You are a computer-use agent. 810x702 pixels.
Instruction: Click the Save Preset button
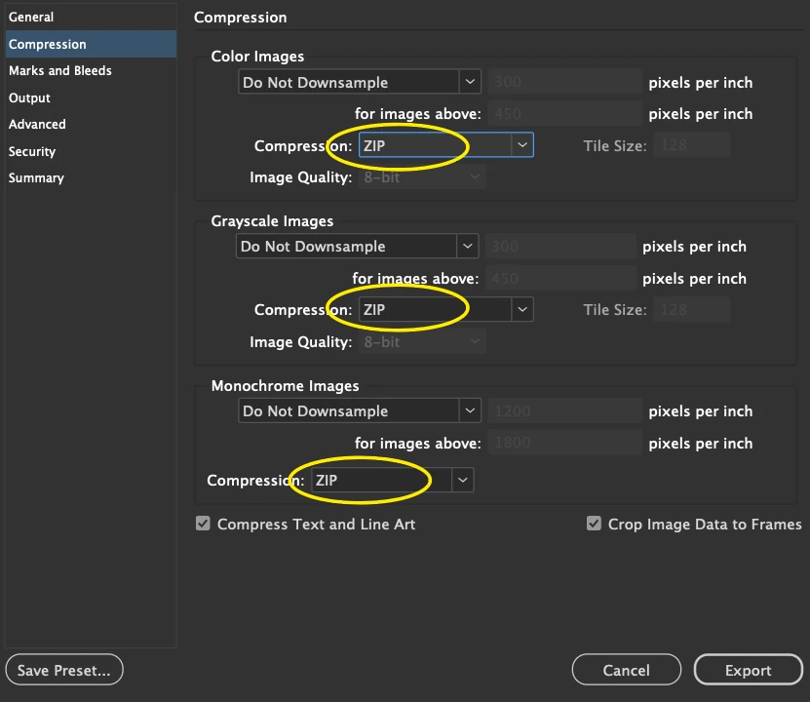click(63, 670)
